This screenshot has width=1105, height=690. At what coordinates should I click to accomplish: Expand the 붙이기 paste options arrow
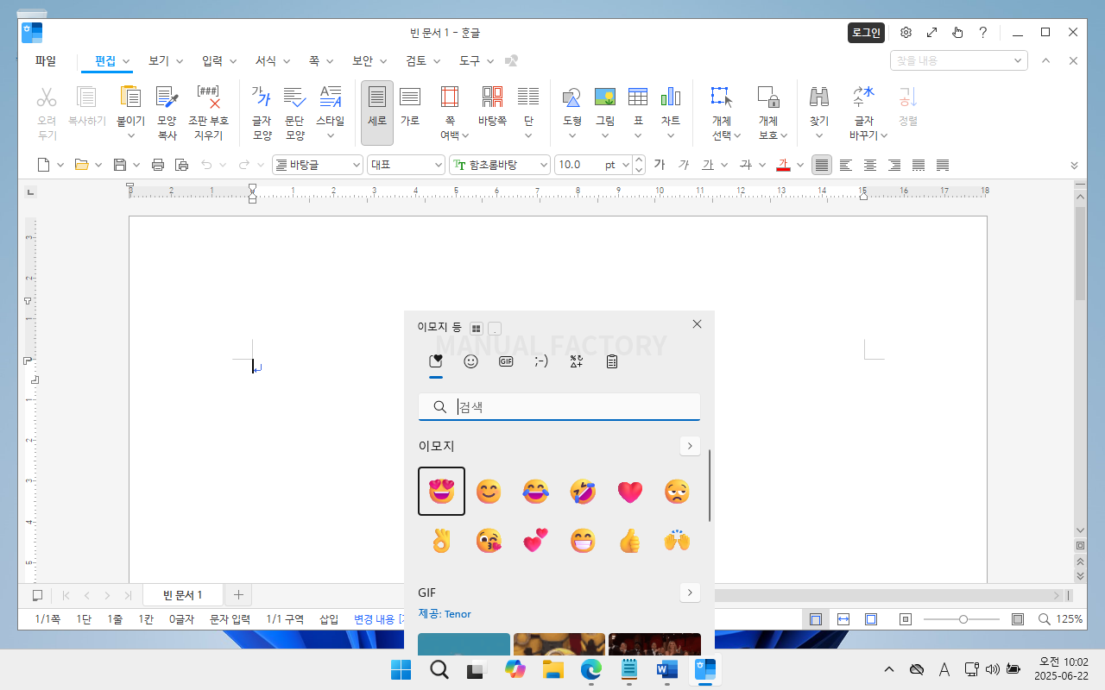131,135
